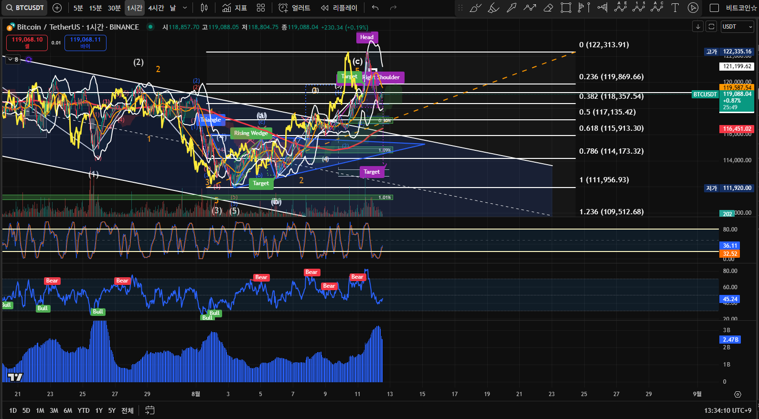759x419 pixels.
Task: Open the USDT currency dropdown
Action: (x=737, y=27)
